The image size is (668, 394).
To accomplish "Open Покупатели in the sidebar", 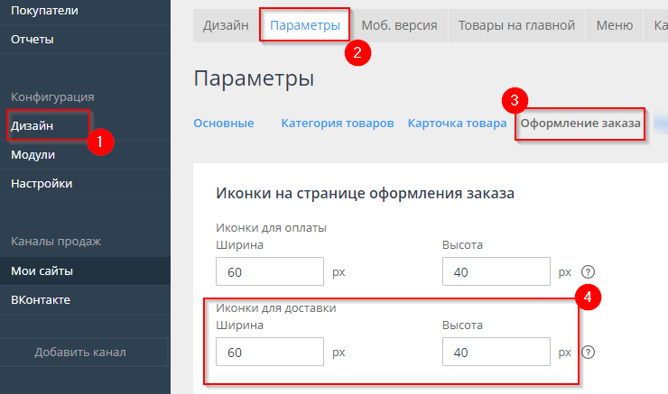I will pyautogui.click(x=44, y=11).
